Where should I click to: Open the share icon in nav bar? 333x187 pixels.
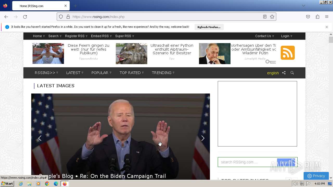pos(284,73)
